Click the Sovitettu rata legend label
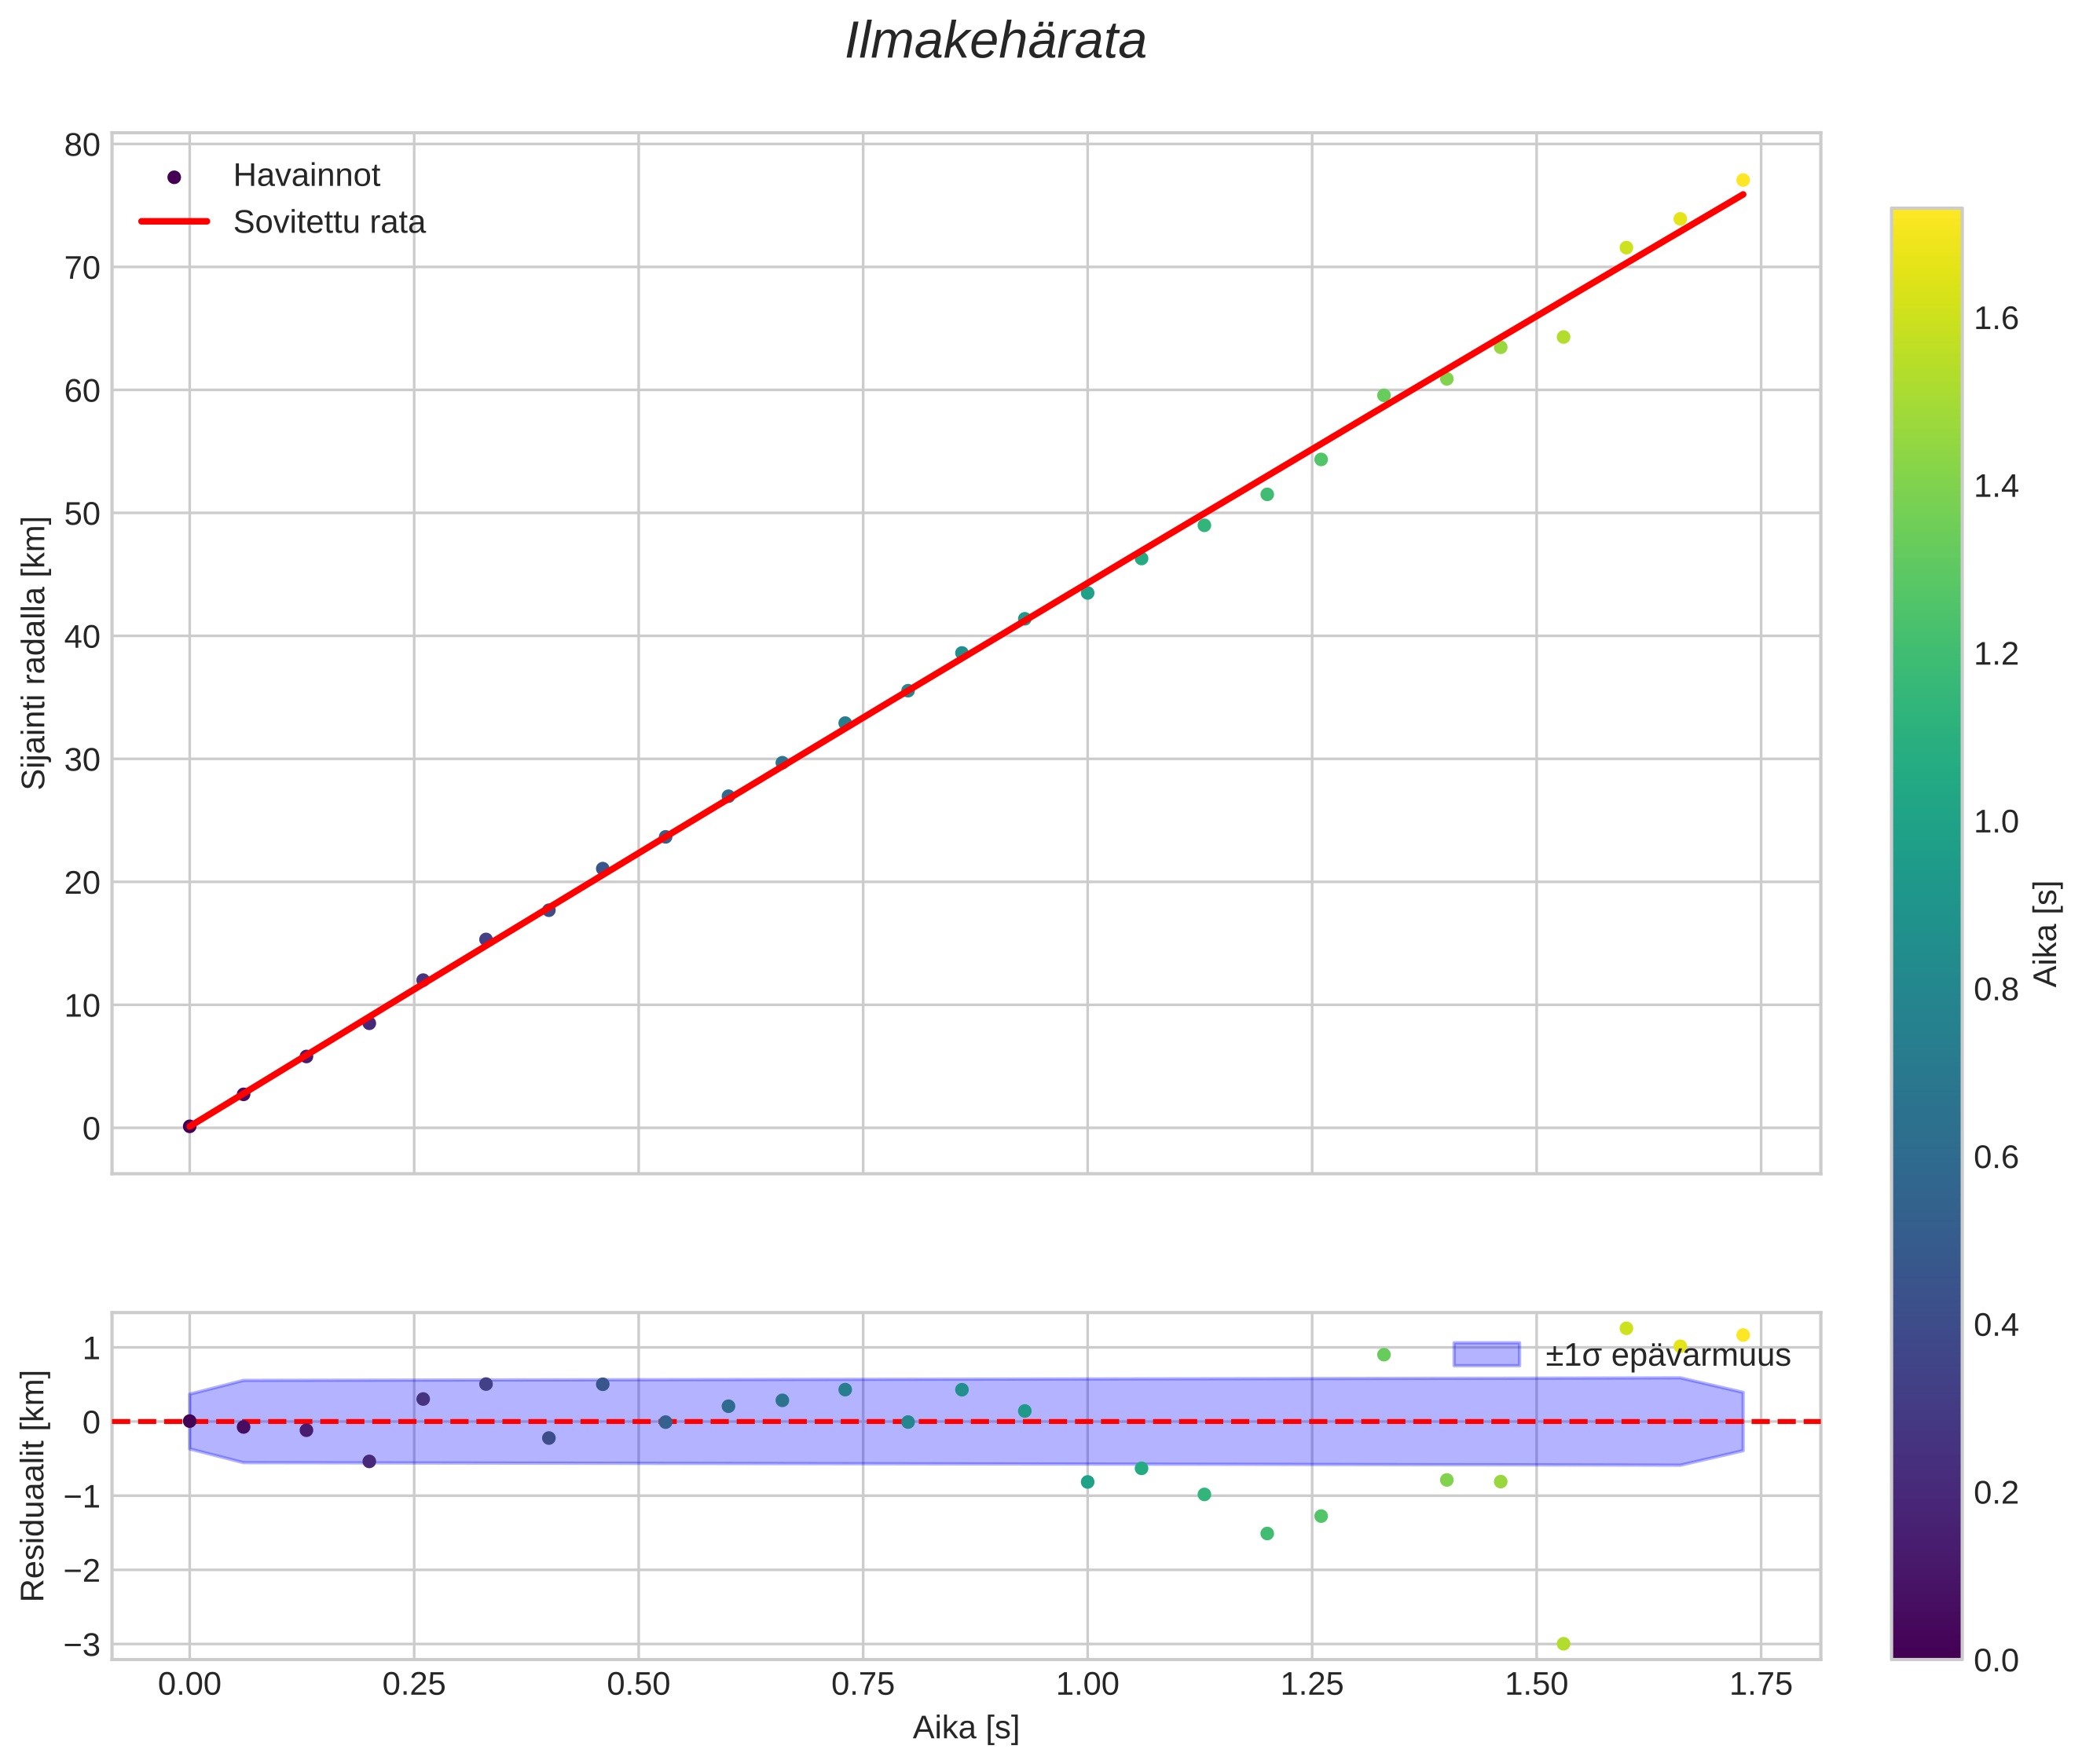The width and height of the screenshot is (2082, 1764). click(329, 222)
